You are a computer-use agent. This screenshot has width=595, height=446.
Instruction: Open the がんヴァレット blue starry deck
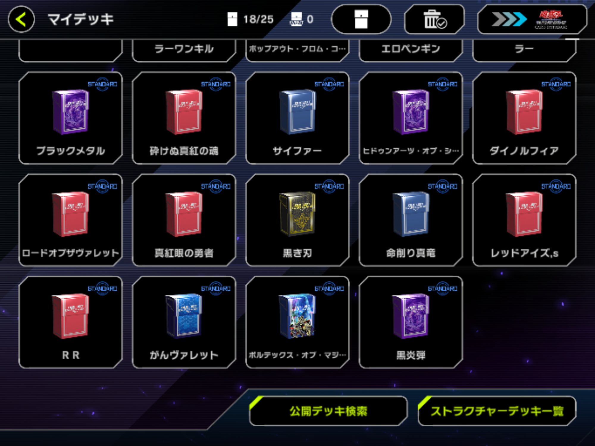pos(184,322)
